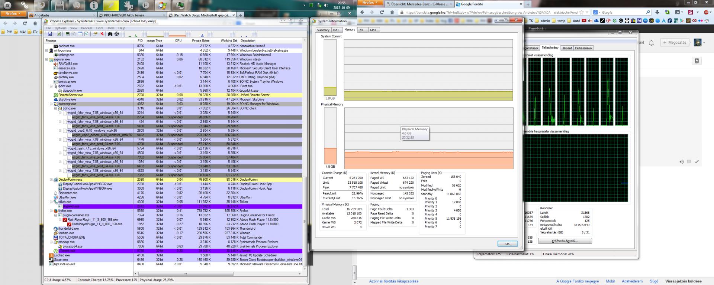Click the info icon in the taskbar
Screen dimensions: 714x285
(x=94, y=5)
